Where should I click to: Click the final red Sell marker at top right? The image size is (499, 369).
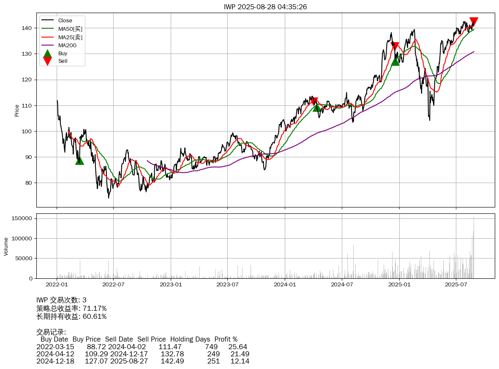pos(474,22)
